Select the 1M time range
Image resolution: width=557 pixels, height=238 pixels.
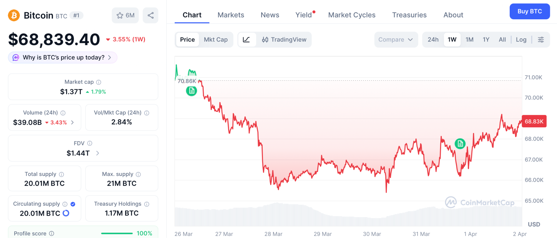click(469, 40)
